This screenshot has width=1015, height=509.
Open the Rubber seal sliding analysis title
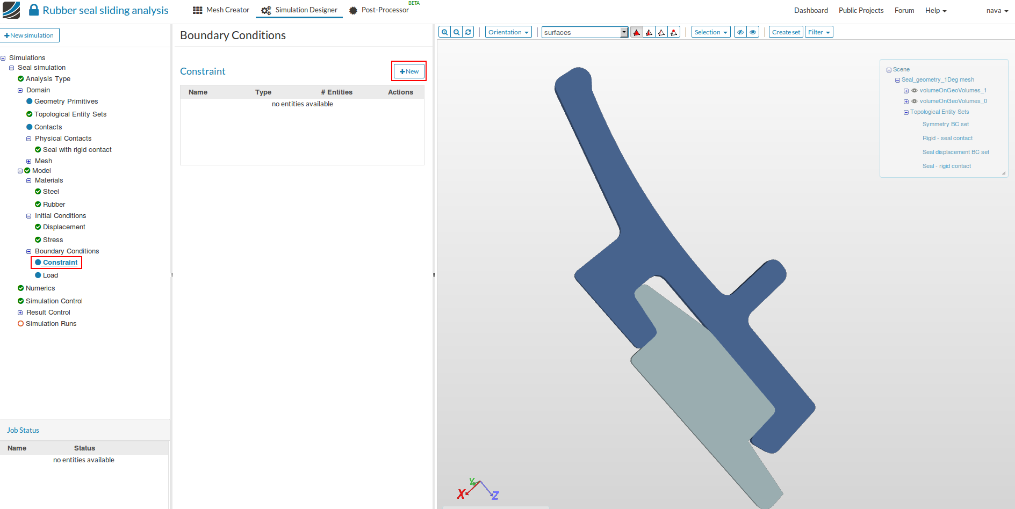(105, 10)
